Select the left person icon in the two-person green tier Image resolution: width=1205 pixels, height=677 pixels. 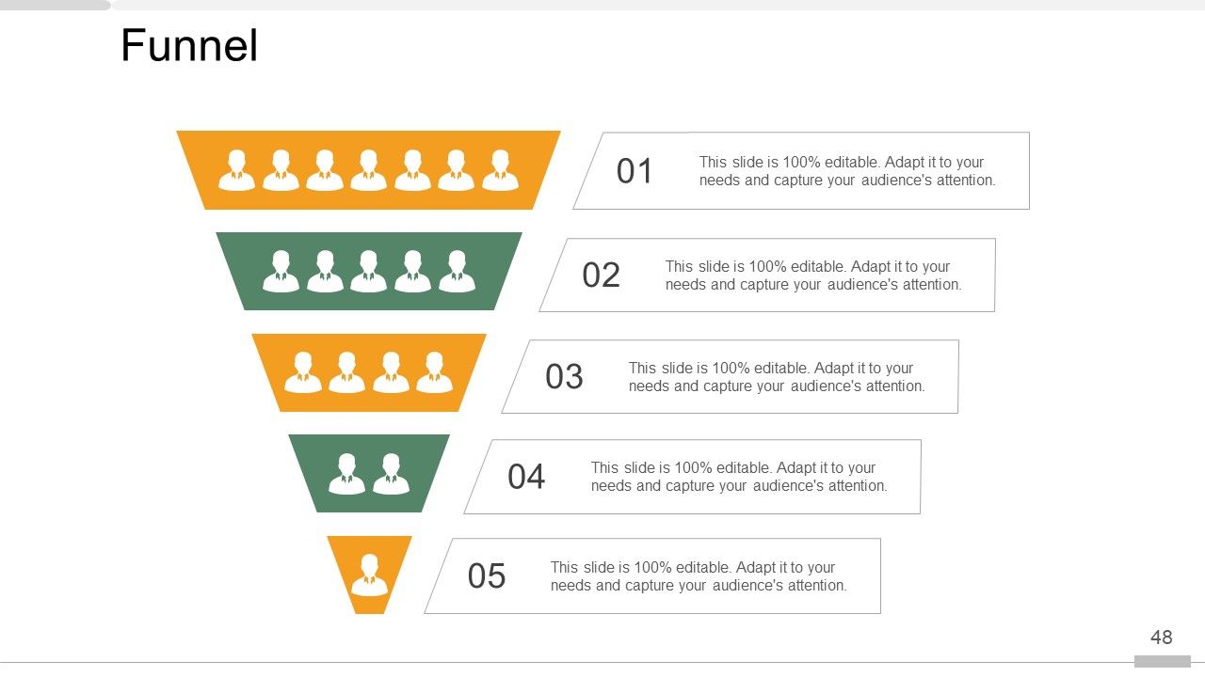pos(346,474)
